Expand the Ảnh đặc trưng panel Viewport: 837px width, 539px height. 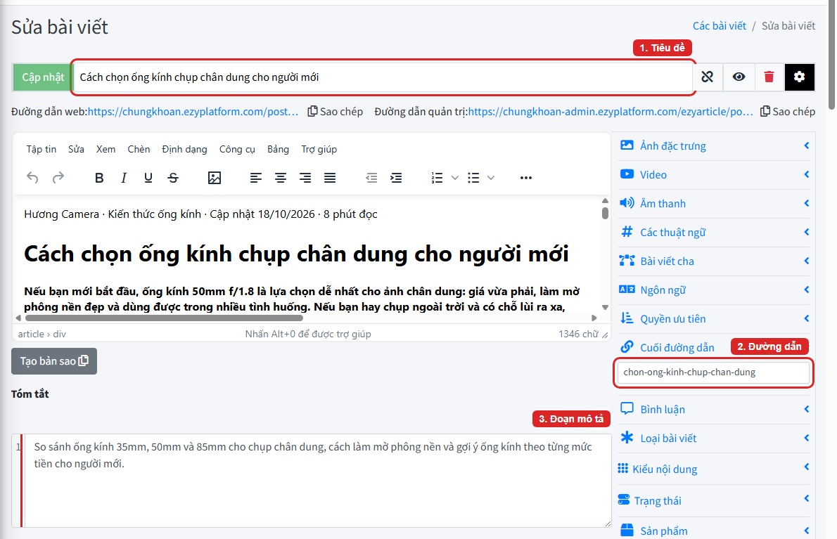714,145
